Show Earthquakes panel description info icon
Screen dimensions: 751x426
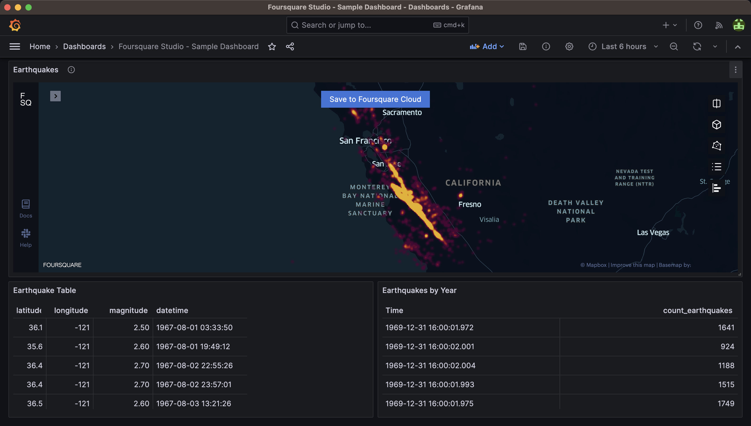(71, 70)
